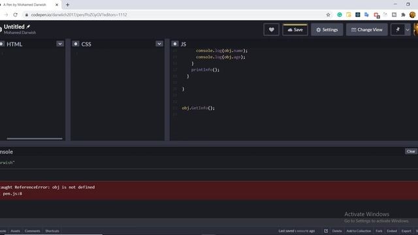Click the site lock icon in address bar
418x235 pixels.
click(26, 15)
